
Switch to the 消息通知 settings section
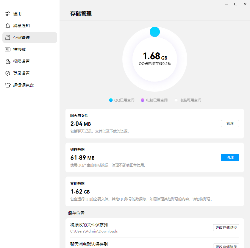[x=21, y=26]
